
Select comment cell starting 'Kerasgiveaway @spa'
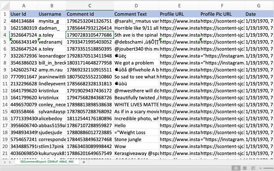click(x=136, y=153)
